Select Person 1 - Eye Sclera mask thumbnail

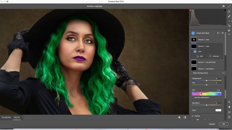(194, 68)
